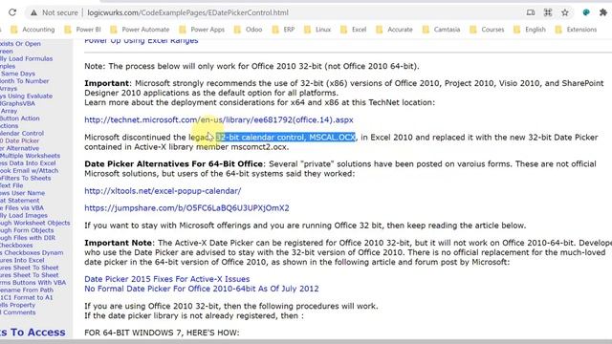Reload the page with the refresh icon

point(12,12)
